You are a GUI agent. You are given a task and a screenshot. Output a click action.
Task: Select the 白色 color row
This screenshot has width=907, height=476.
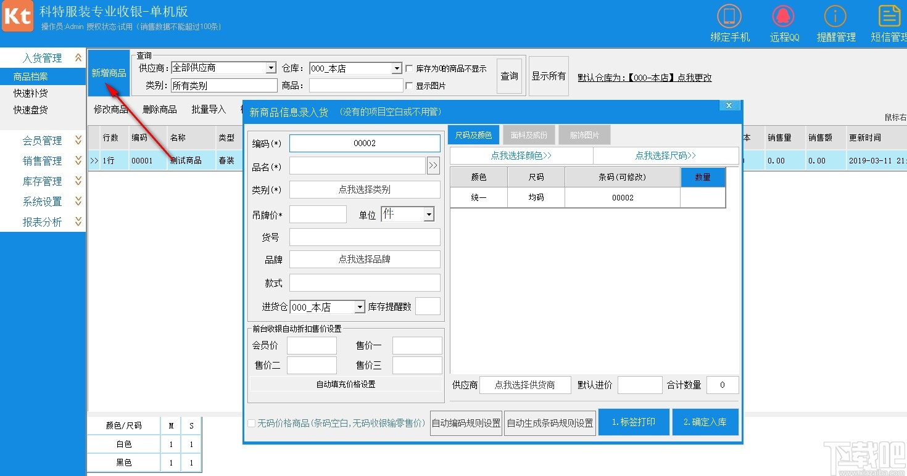[x=123, y=443]
